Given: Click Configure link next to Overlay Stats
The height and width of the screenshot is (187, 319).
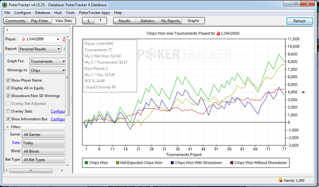Looking at the screenshot, I should (x=58, y=111).
